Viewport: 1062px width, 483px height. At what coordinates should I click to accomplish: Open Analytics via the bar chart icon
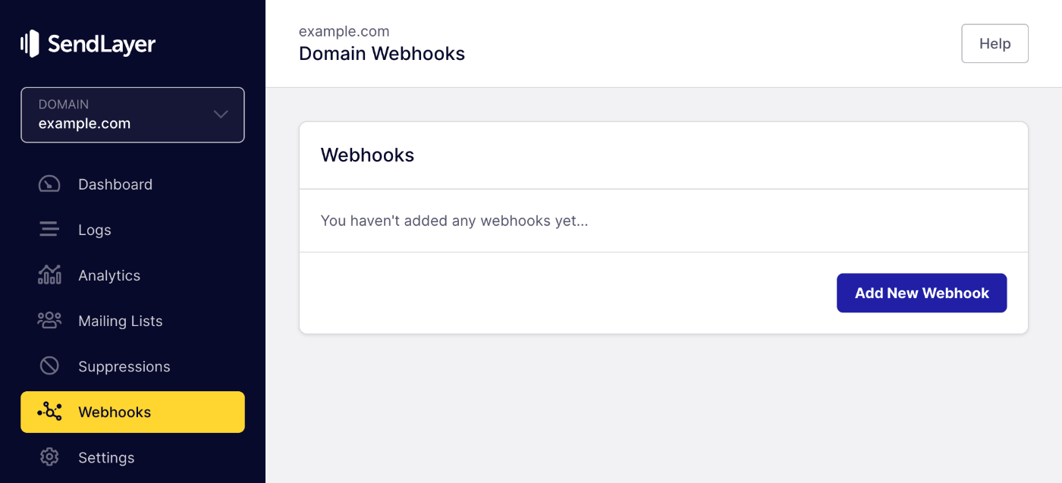[49, 274]
